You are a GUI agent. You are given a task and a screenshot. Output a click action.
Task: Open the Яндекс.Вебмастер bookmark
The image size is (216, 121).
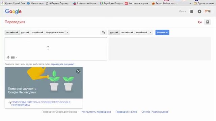point(164,3)
